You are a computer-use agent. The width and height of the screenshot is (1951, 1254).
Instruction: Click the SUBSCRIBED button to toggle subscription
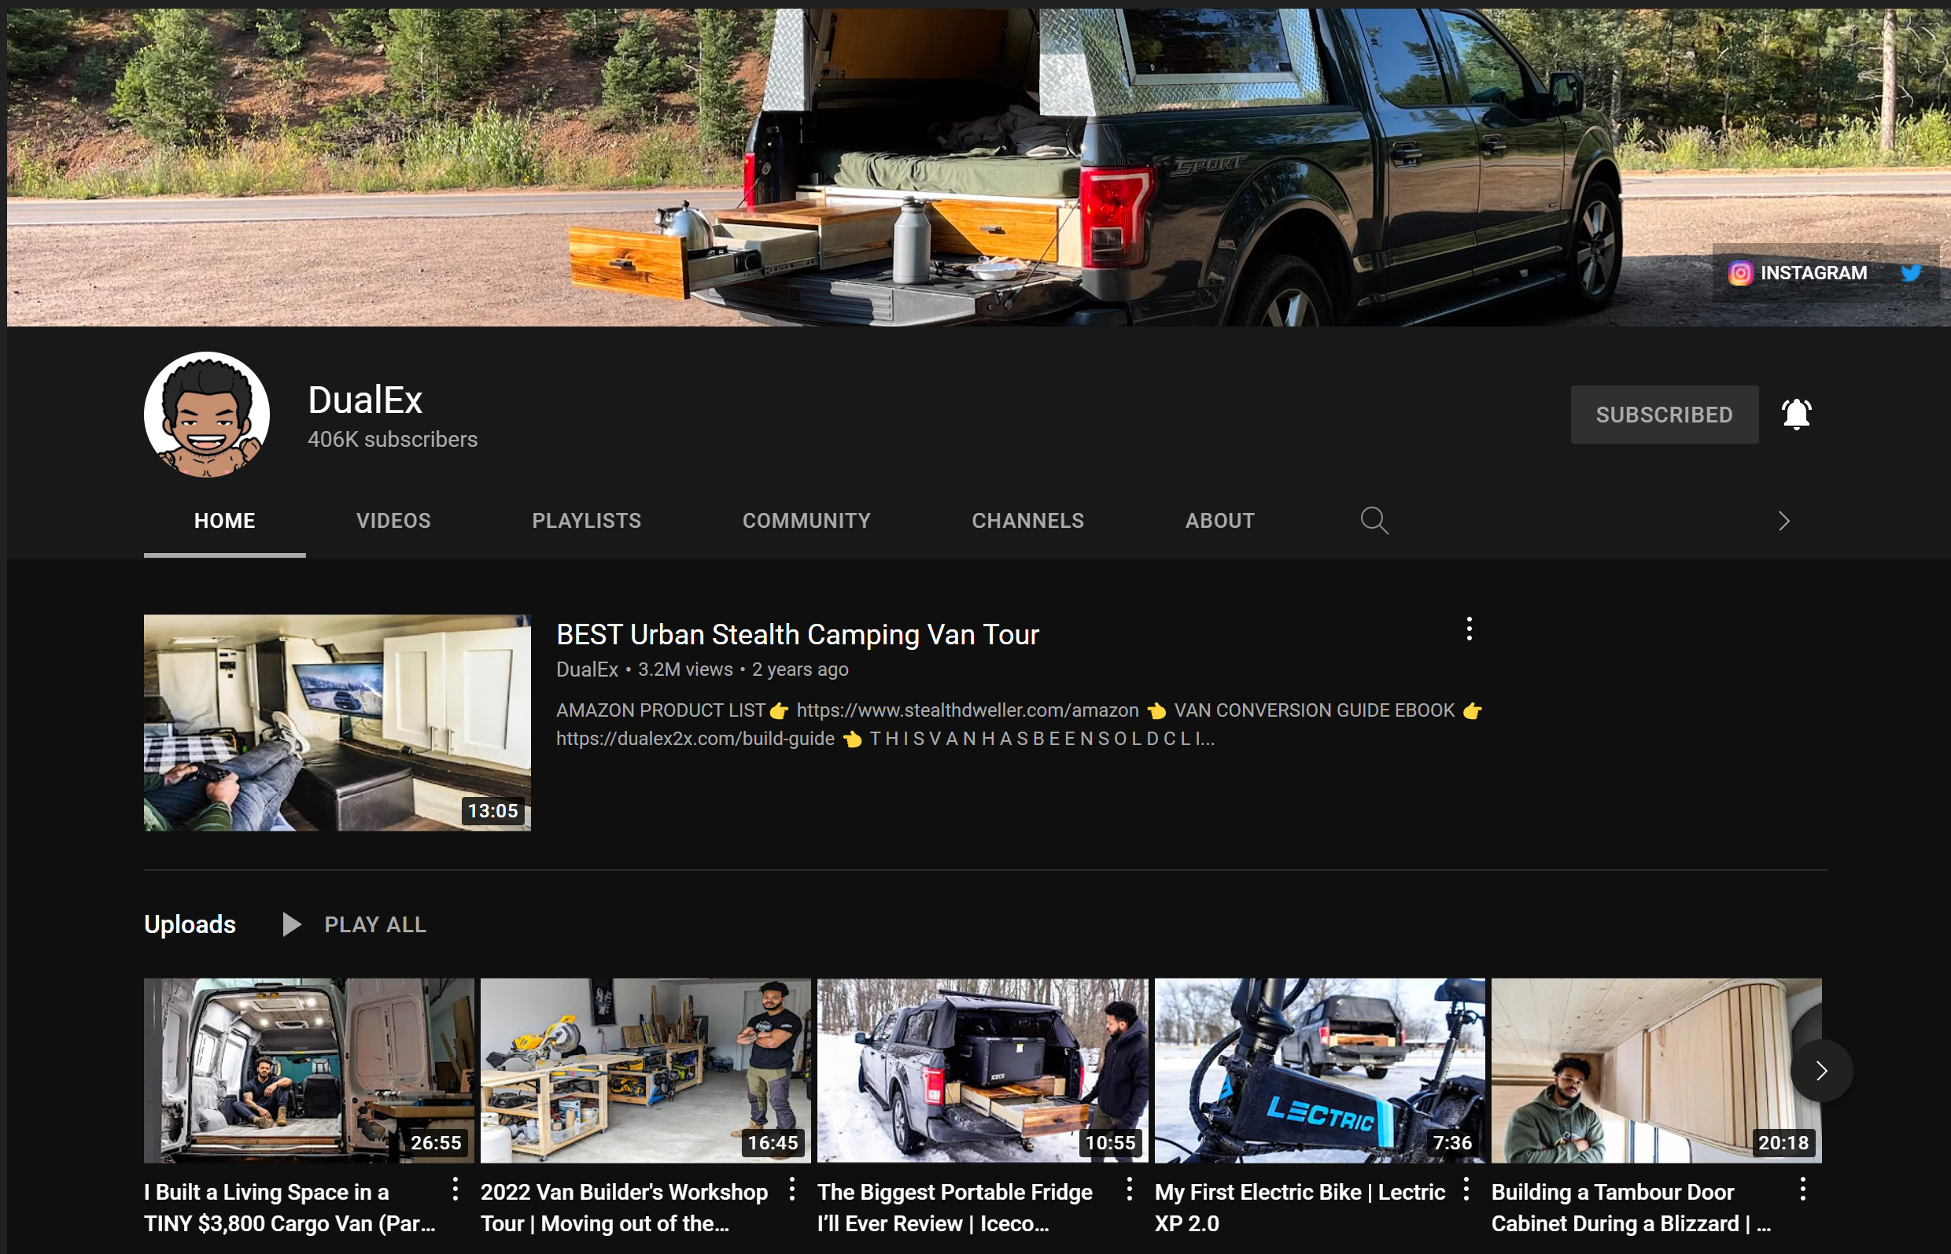1664,415
